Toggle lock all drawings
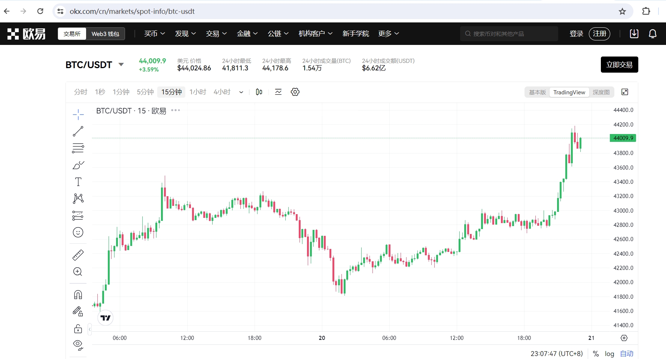The height and width of the screenshot is (359, 666). [78, 329]
